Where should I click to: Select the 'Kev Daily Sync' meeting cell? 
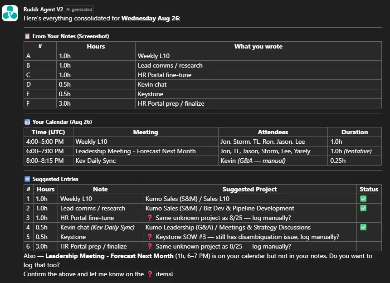pyautogui.click(x=146, y=161)
